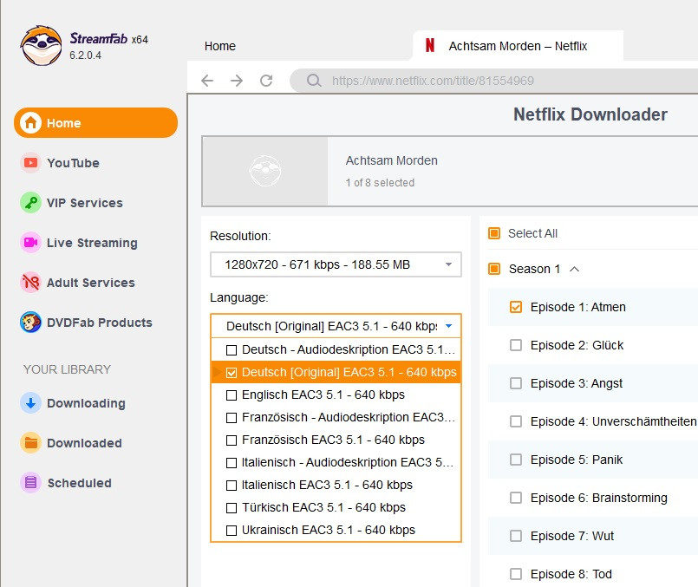
Task: Open the Scheduled library section
Action: point(79,483)
